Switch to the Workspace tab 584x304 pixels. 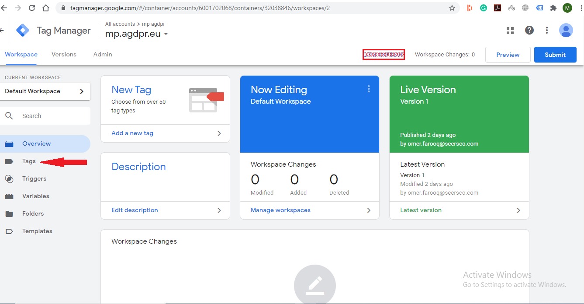pos(21,55)
